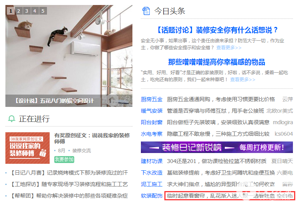Click the 今日头条 document icon
Screen dimensions: 296x203
pyautogui.click(x=146, y=11)
